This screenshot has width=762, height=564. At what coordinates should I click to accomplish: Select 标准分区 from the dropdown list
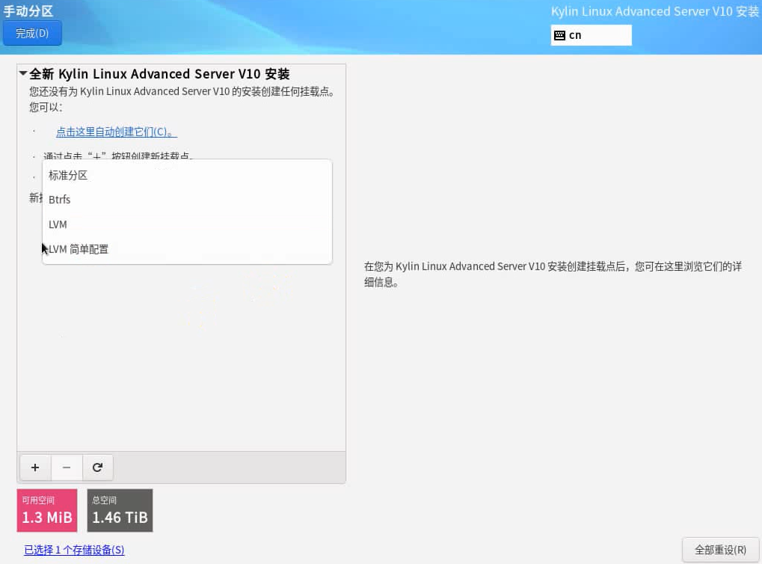(187, 175)
